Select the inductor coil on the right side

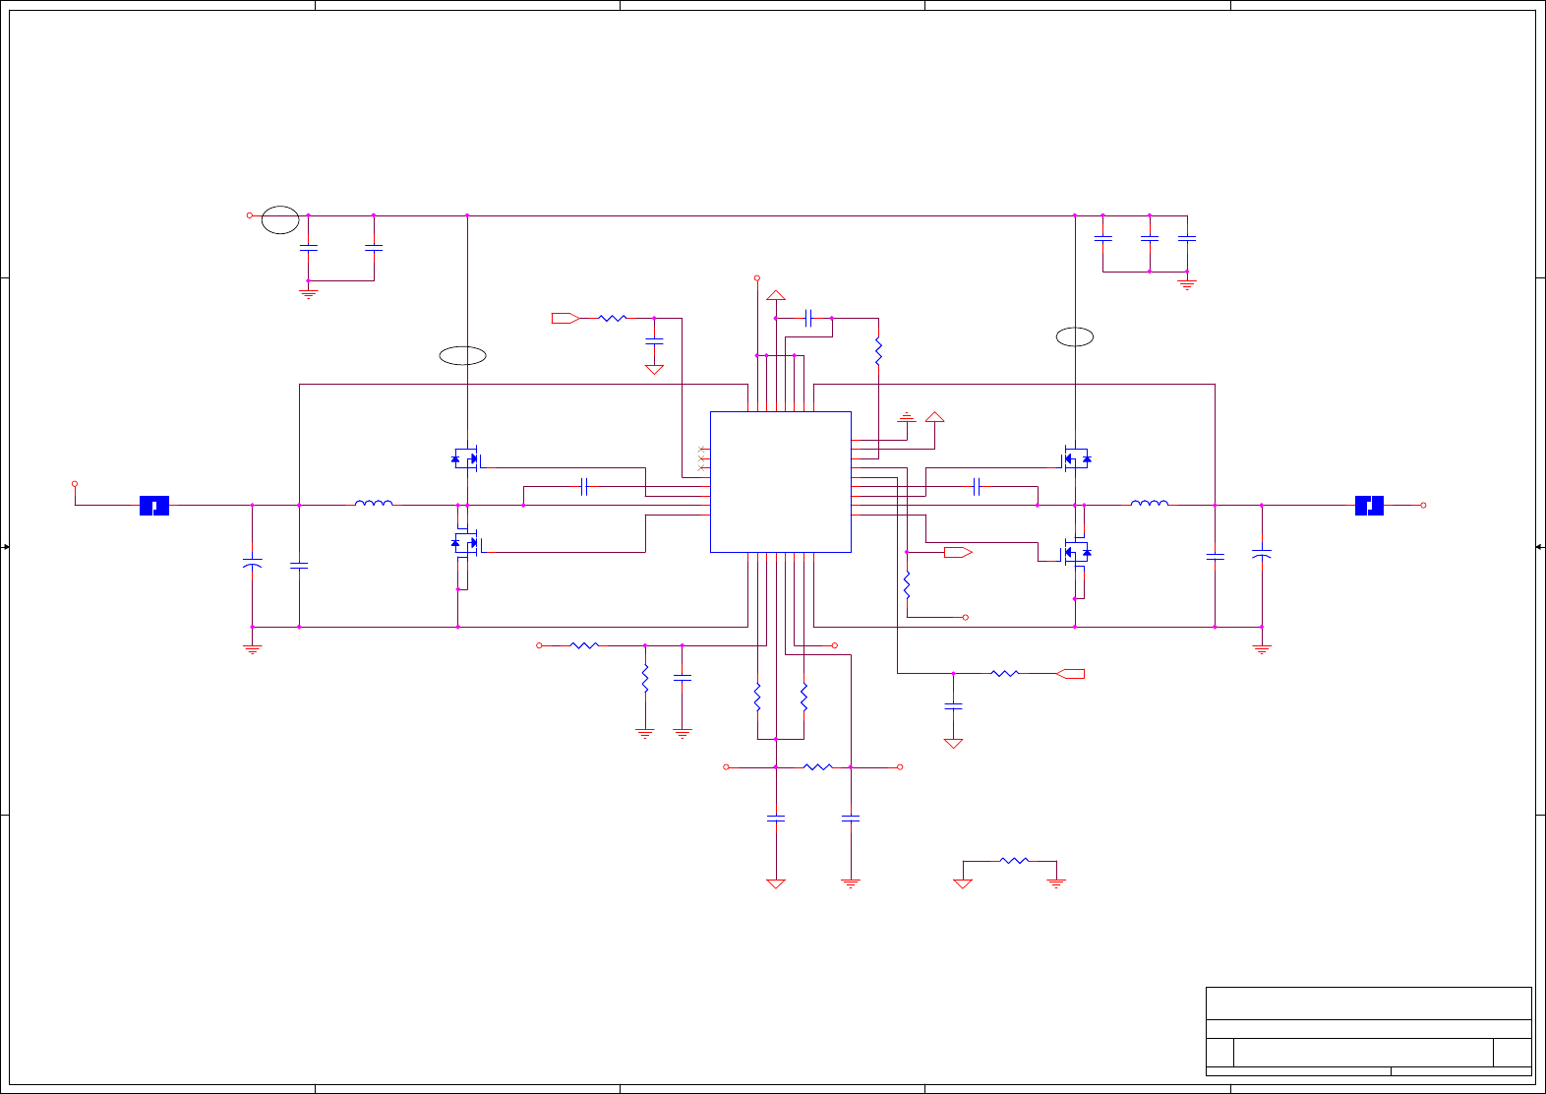pyautogui.click(x=1150, y=503)
